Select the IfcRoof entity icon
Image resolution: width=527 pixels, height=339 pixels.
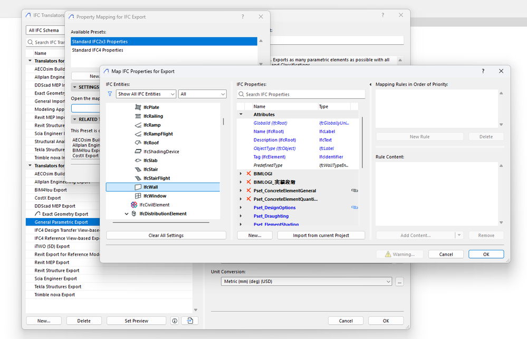(138, 143)
